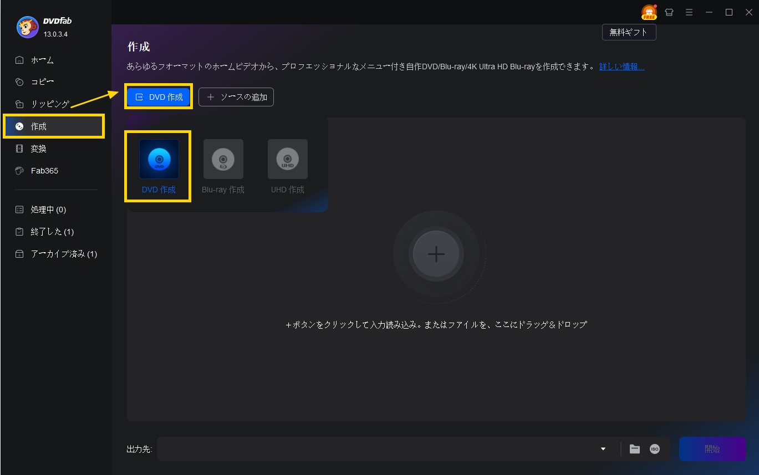Click the 作成 page heading
The image size is (759, 475).
coord(139,47)
